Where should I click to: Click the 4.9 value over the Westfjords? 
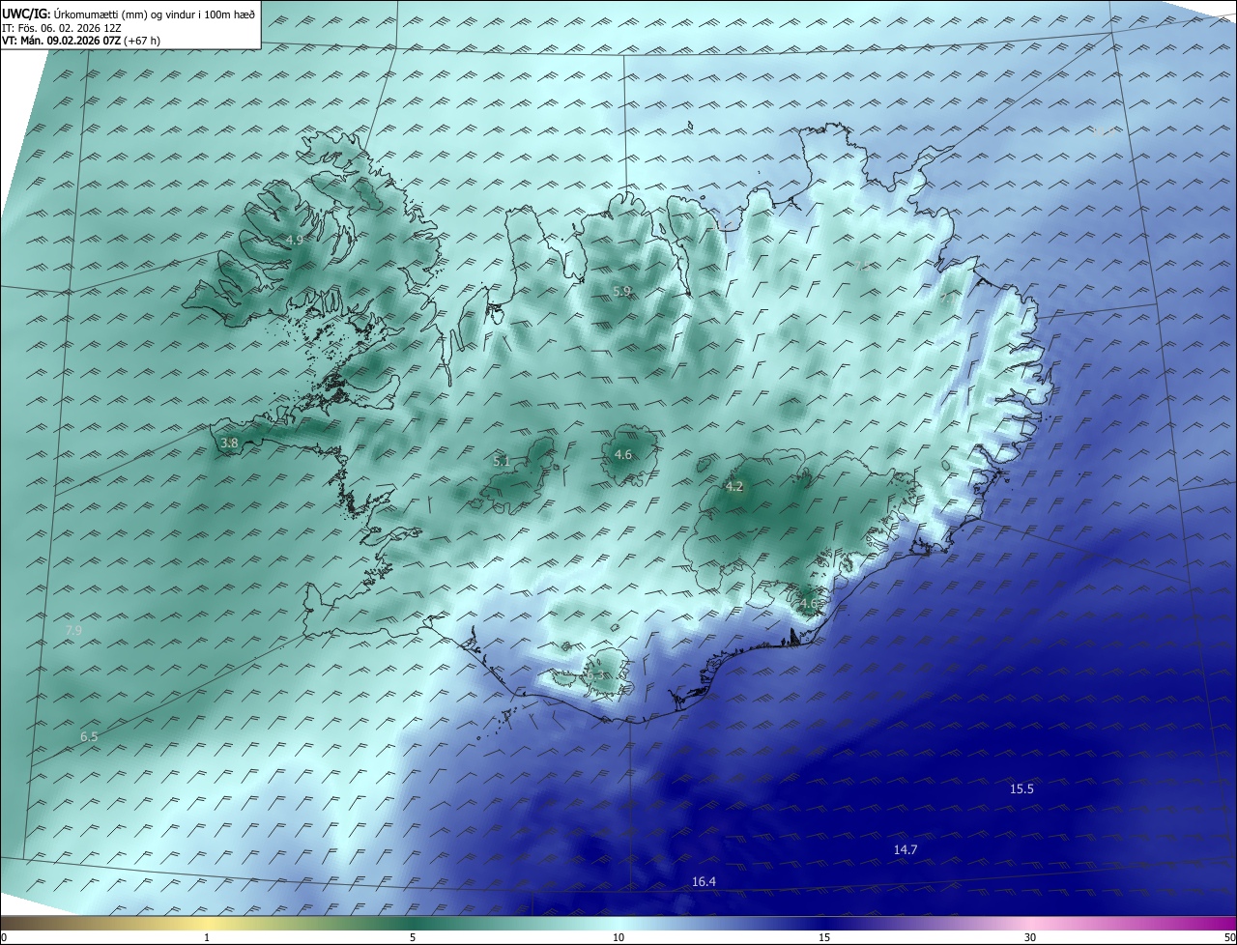coord(295,240)
